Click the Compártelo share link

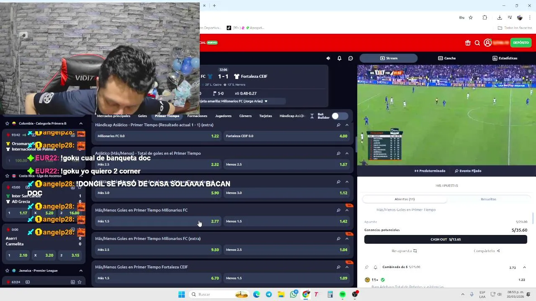(x=487, y=251)
